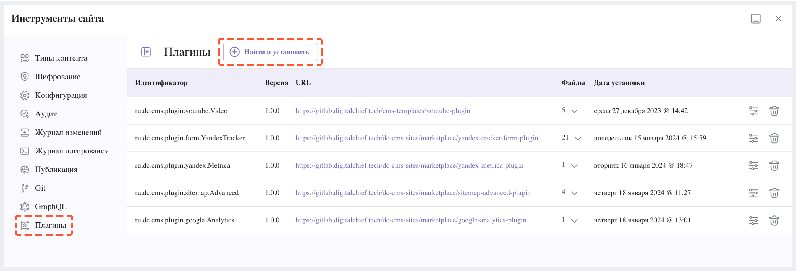Viewport: 796px width, 271px height.
Task: Go to the Конфигурация section
Action: coord(61,95)
